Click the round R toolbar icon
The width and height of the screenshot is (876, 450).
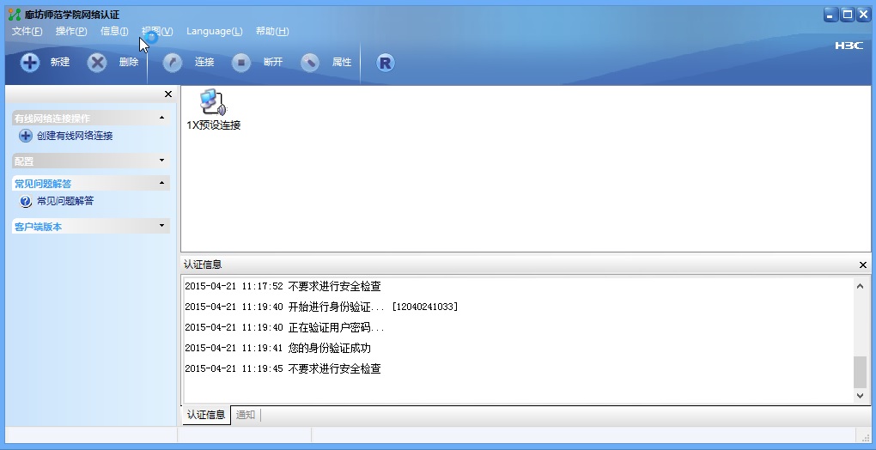(x=385, y=63)
